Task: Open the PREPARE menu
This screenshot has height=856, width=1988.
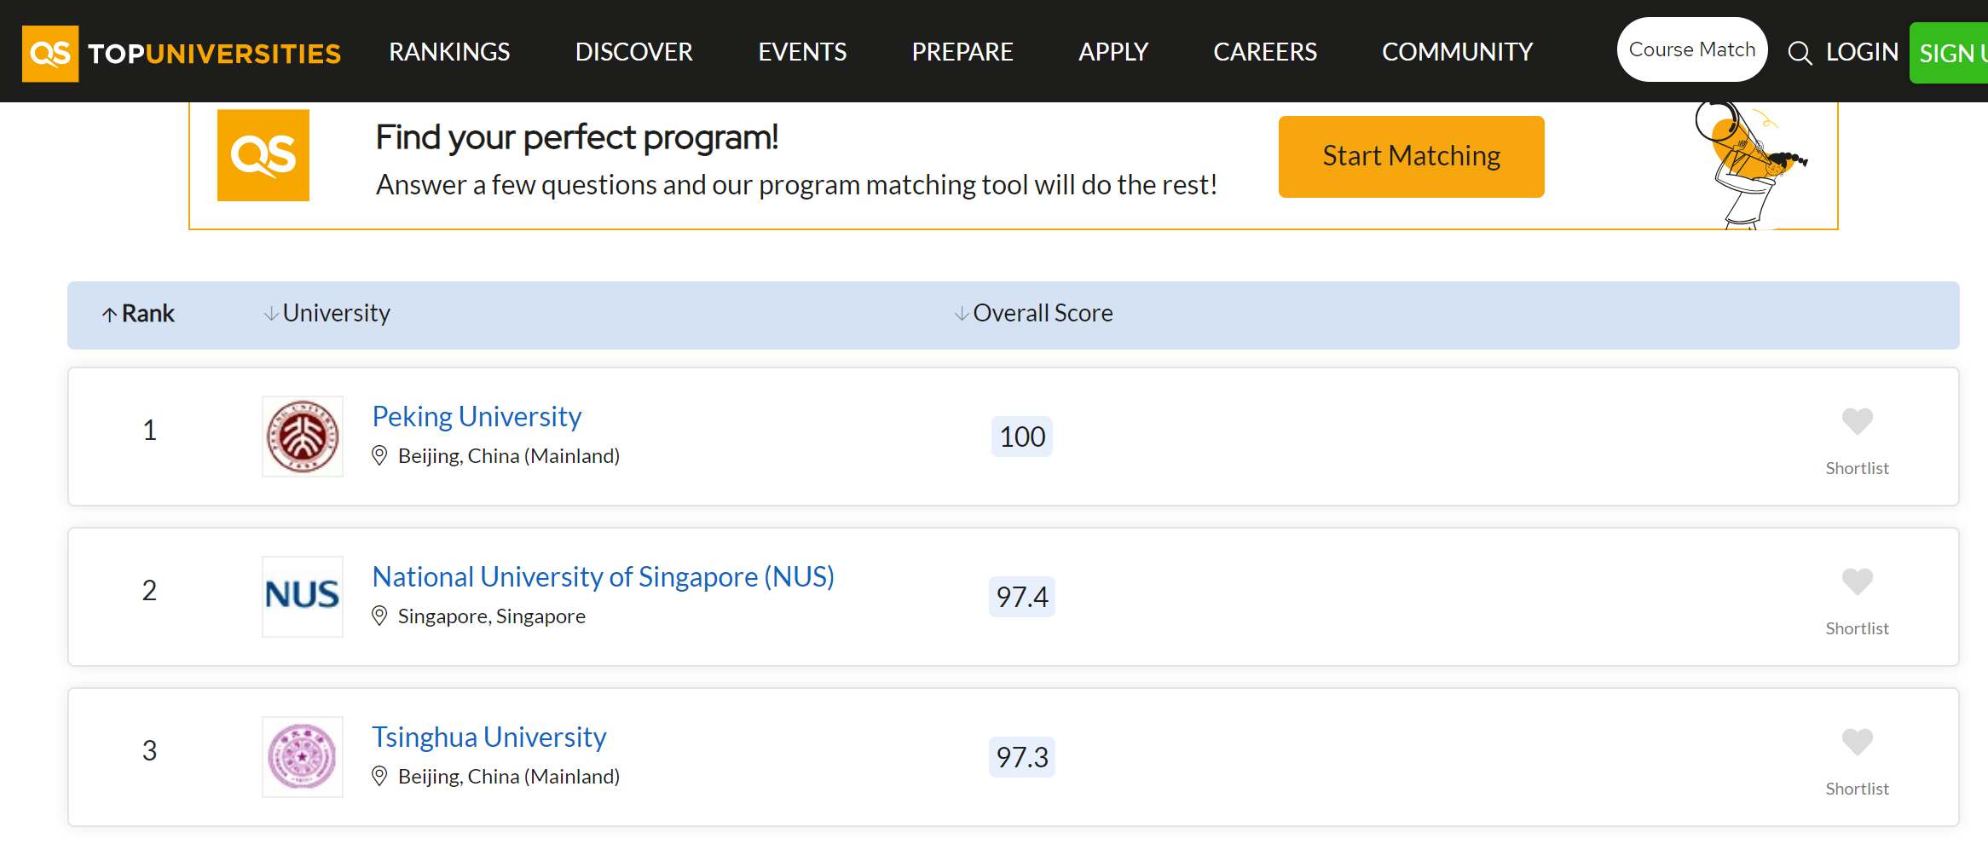Action: [962, 52]
